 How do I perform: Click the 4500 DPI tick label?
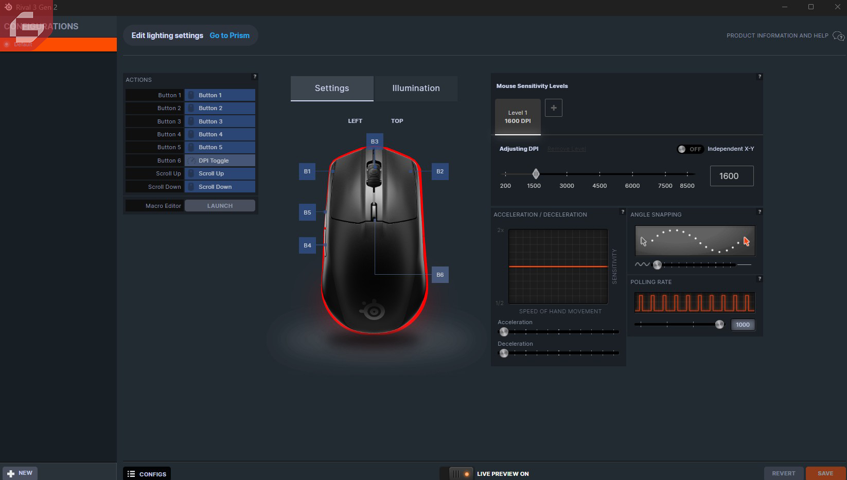599,186
